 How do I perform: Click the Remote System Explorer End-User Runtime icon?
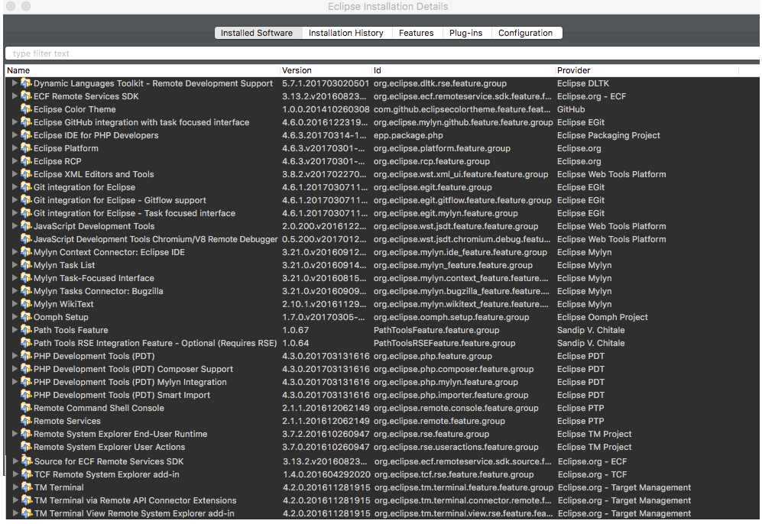[x=26, y=434]
